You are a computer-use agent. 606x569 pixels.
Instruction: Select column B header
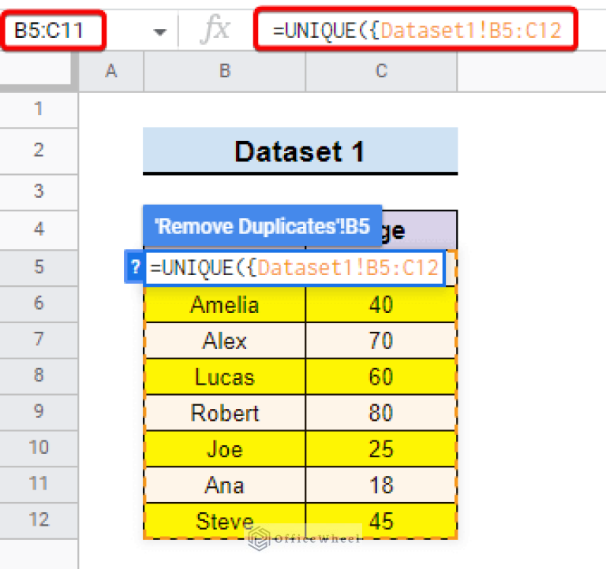[225, 72]
